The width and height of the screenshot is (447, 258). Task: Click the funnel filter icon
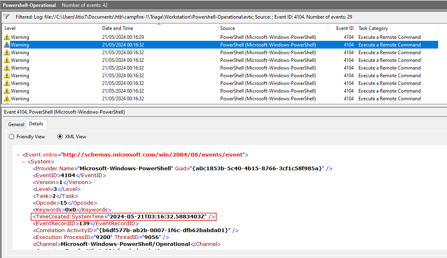6,17
